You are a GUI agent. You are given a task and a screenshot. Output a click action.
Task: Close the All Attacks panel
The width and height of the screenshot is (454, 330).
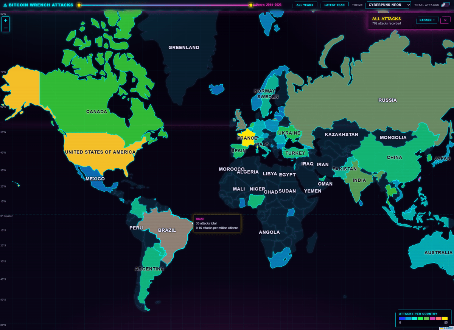point(445,20)
